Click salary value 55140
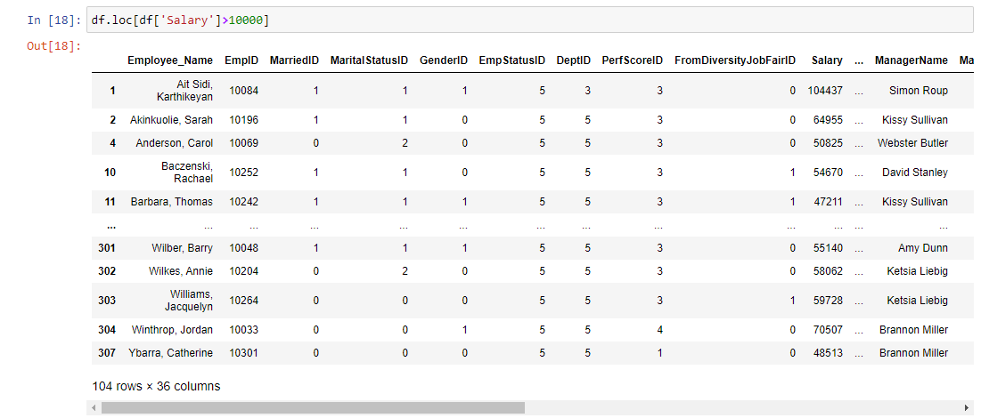 [x=828, y=248]
